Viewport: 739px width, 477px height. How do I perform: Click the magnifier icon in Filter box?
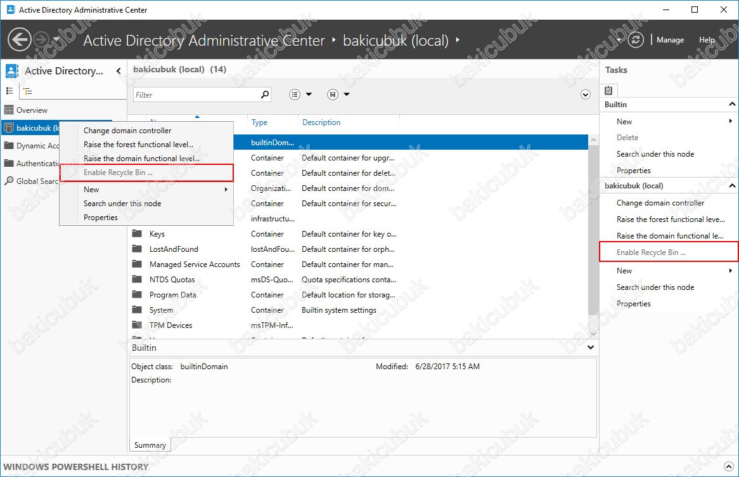click(266, 95)
